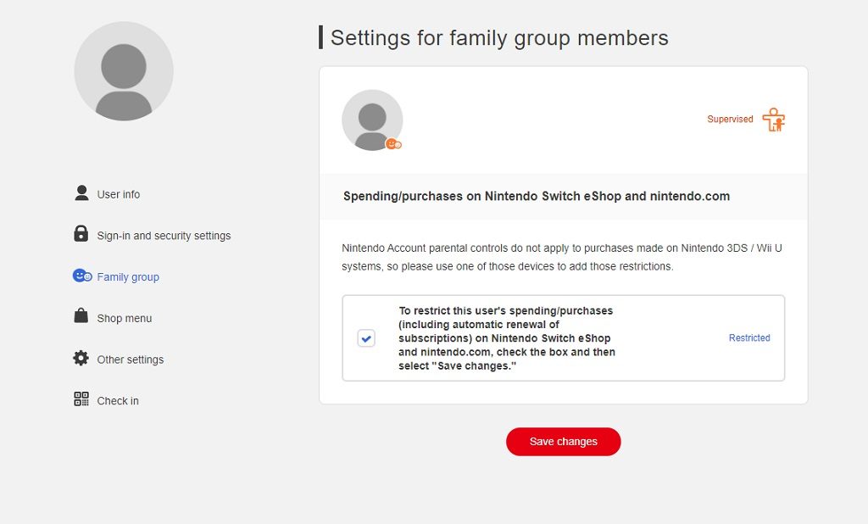Click the parental controls notice paragraph
Screen dimensions: 868x524
point(562,257)
